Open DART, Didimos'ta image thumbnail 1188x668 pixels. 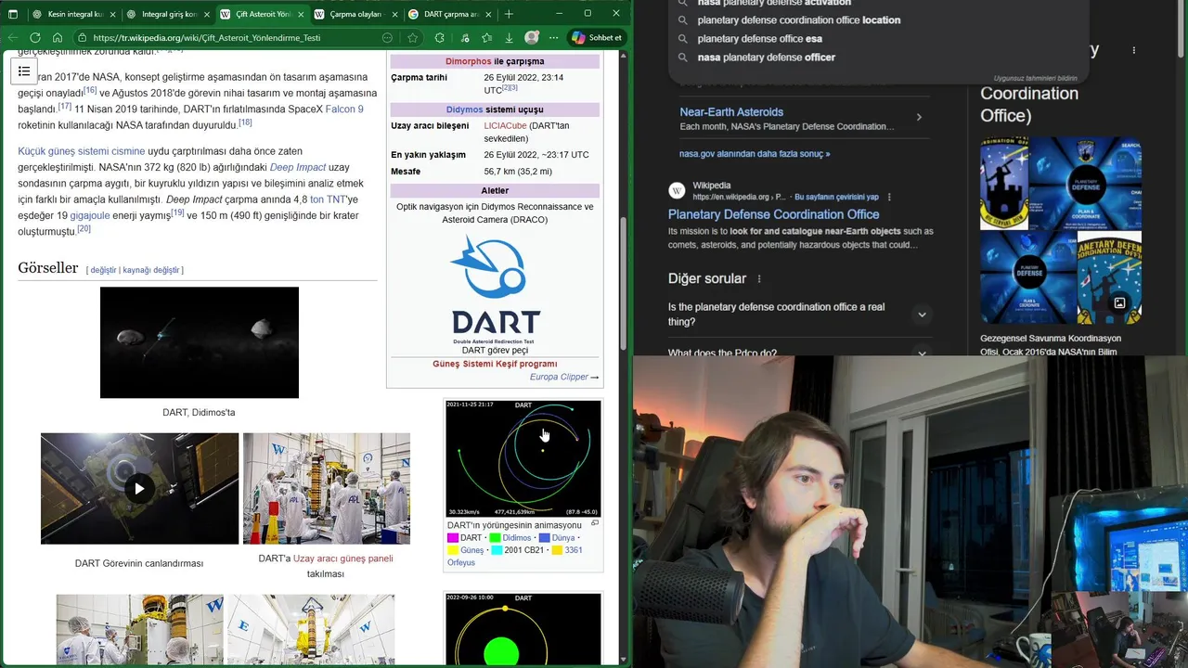click(200, 342)
